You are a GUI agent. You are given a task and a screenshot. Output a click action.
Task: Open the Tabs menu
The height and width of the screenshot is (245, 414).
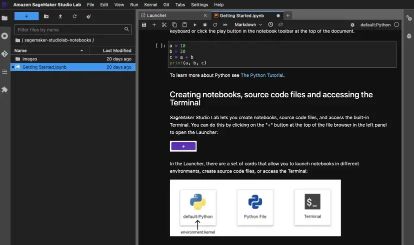tap(180, 5)
